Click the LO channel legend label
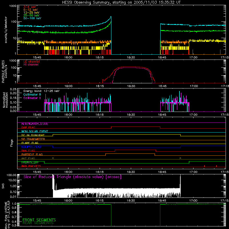 click(x=31, y=62)
